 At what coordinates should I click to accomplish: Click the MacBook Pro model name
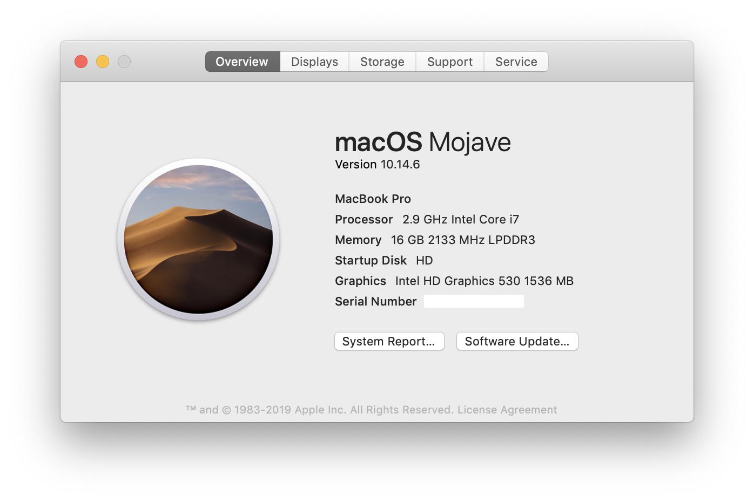pyautogui.click(x=373, y=199)
